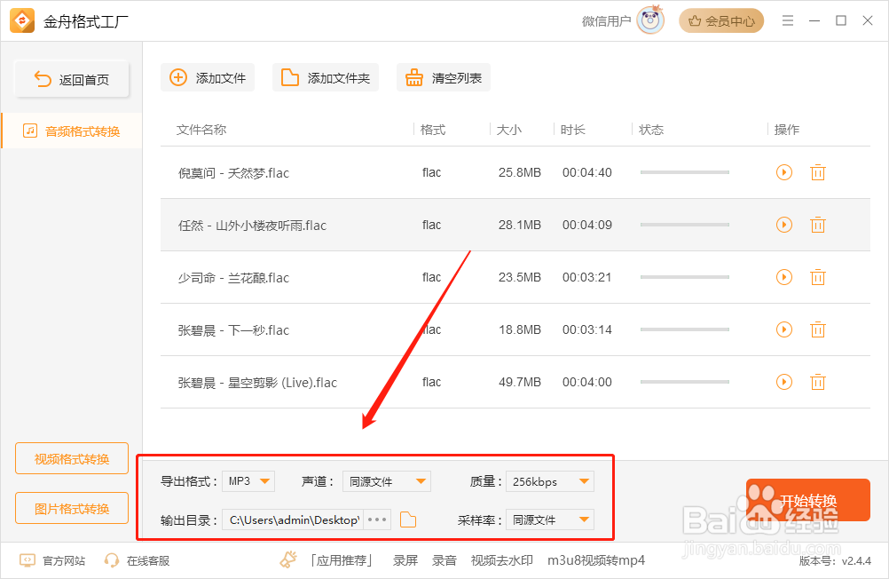Click the hamburger menu icon
The image size is (889, 579).
point(788,20)
